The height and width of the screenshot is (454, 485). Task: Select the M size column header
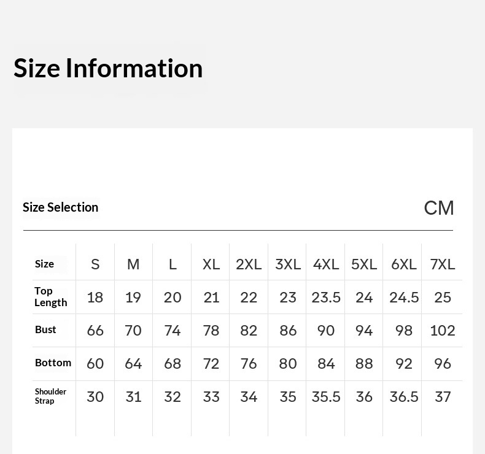tap(133, 264)
